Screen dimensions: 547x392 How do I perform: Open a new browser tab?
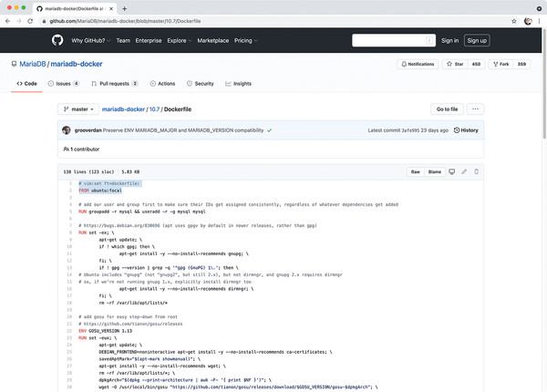point(125,9)
